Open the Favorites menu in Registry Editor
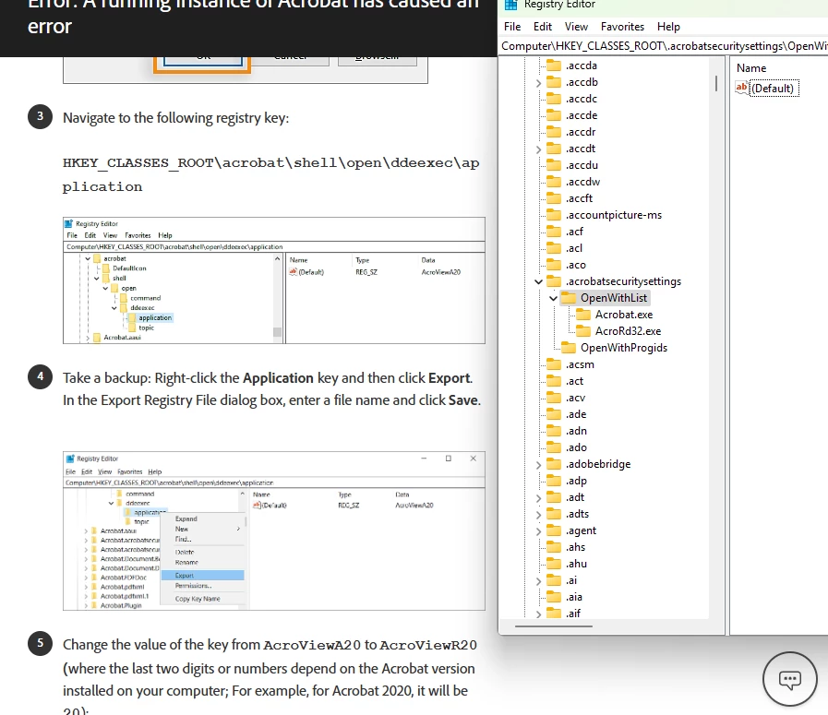The image size is (828, 715). (622, 27)
